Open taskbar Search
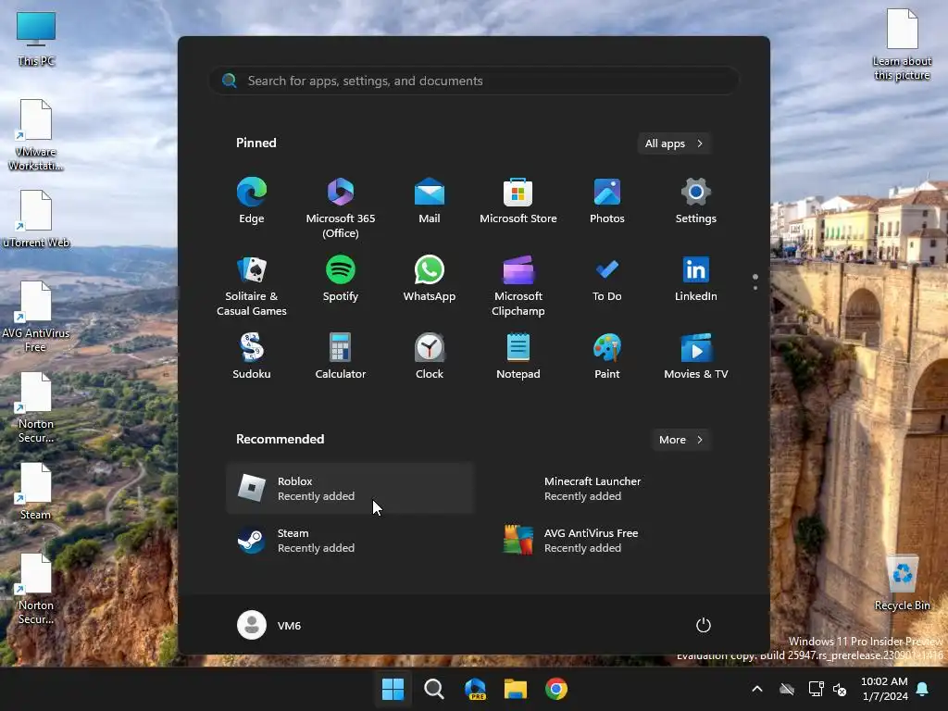This screenshot has width=948, height=711. [433, 689]
